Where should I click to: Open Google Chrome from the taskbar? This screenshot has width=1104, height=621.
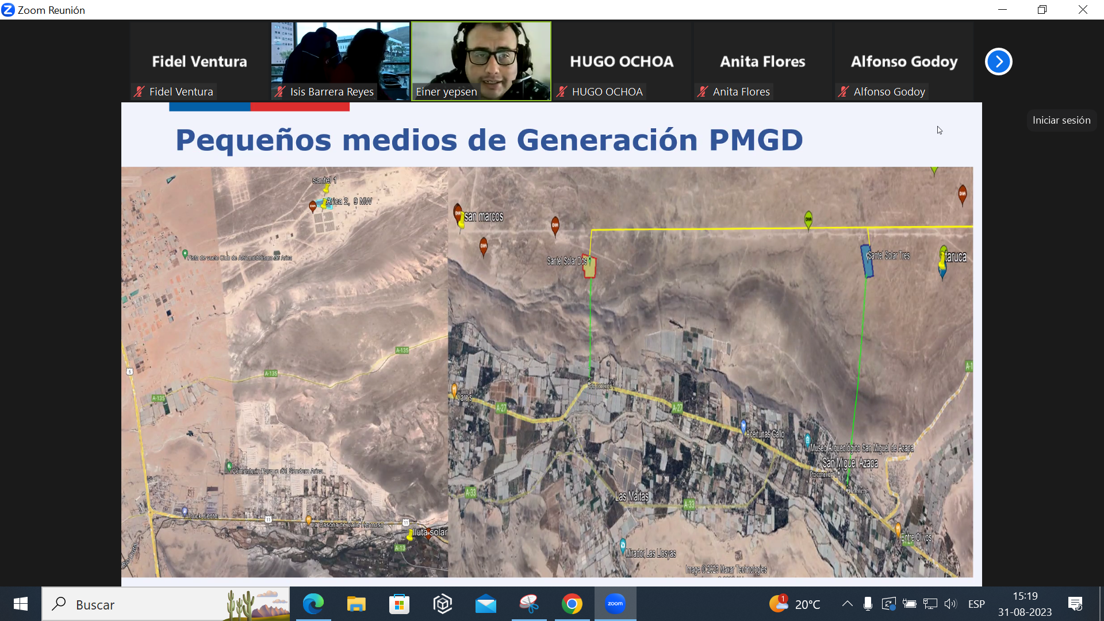[x=572, y=604]
